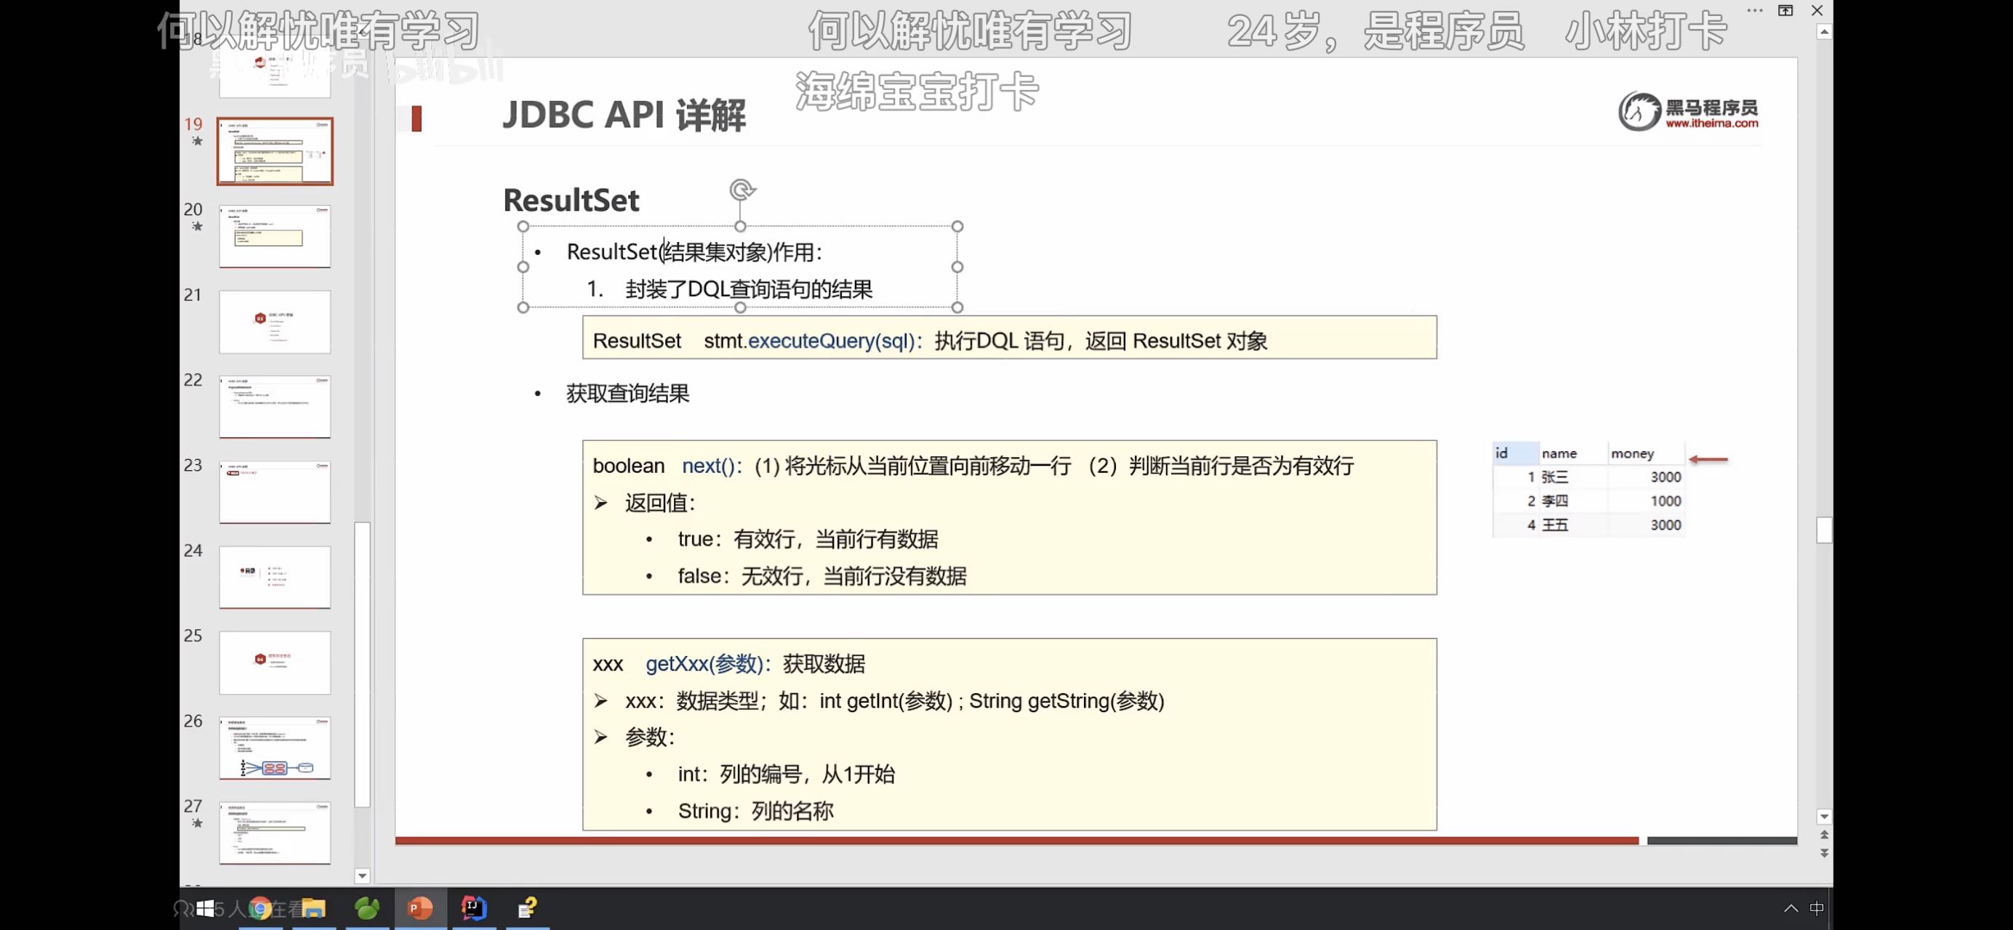This screenshot has width=2013, height=930.
Task: Open the three-dots more options menu
Action: click(x=1754, y=10)
